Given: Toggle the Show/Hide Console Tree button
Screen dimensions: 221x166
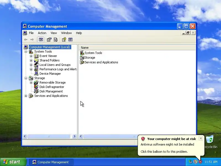Looking at the screenshot, I should pyautogui.click(x=41, y=40).
